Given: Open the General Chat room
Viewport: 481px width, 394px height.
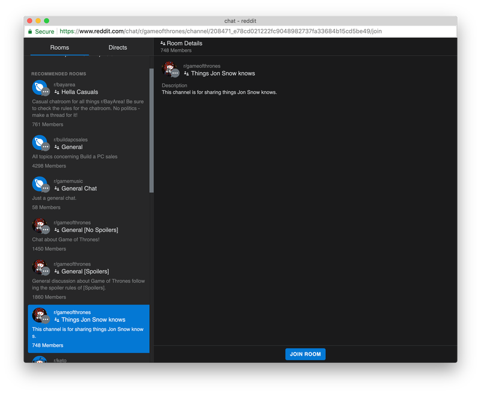Looking at the screenshot, I should 79,189.
